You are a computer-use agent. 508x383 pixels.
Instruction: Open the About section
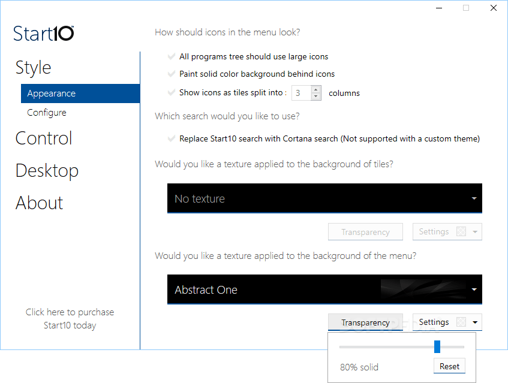pyautogui.click(x=39, y=203)
